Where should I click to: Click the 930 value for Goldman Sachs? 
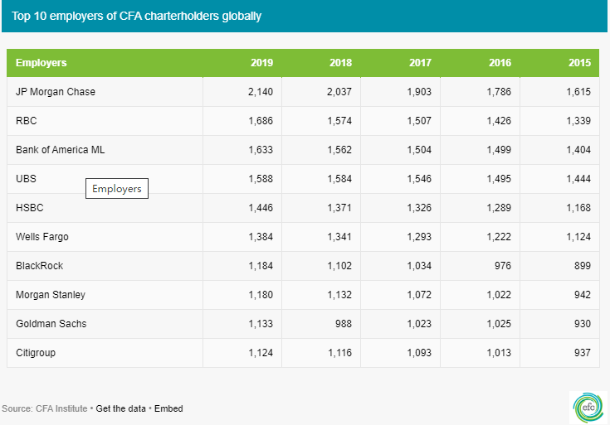tap(583, 324)
